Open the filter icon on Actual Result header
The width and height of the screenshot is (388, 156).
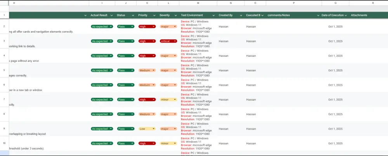[112, 16]
